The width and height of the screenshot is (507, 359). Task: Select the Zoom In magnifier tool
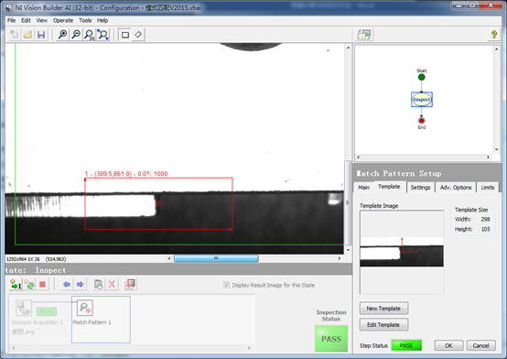pos(63,35)
